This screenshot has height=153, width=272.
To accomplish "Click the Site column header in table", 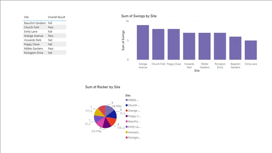I will [x=26, y=17].
